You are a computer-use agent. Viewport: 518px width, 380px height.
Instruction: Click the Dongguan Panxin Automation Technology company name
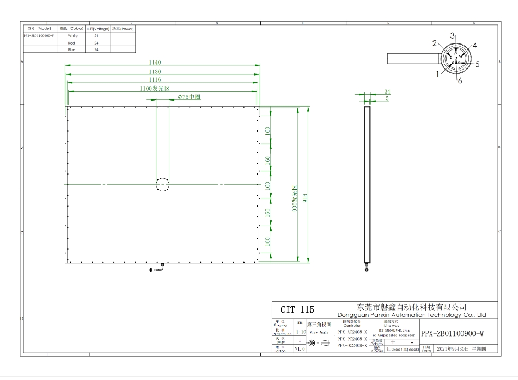coord(411,315)
